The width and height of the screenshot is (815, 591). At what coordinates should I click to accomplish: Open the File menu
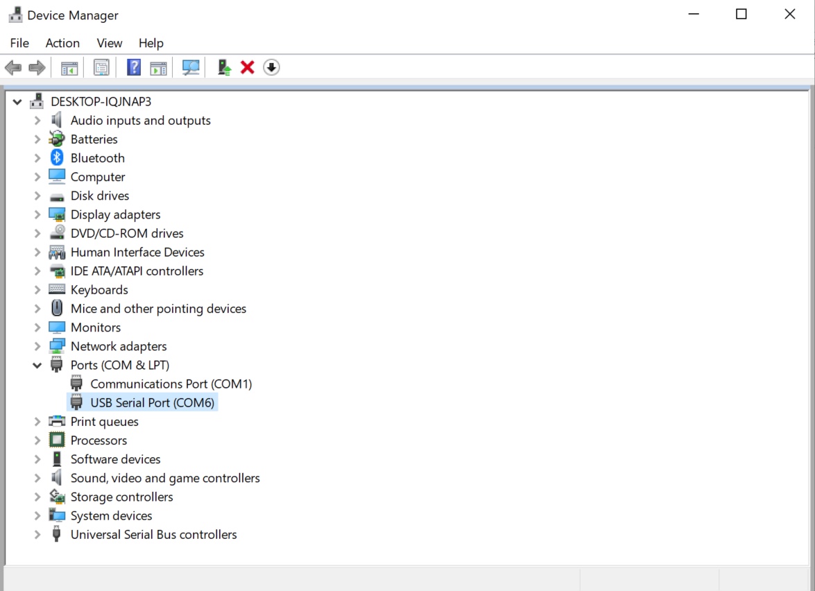(x=19, y=42)
